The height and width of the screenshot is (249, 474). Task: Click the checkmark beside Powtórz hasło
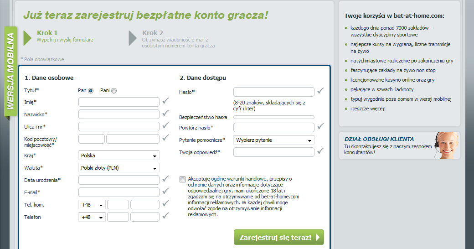[x=320, y=126]
